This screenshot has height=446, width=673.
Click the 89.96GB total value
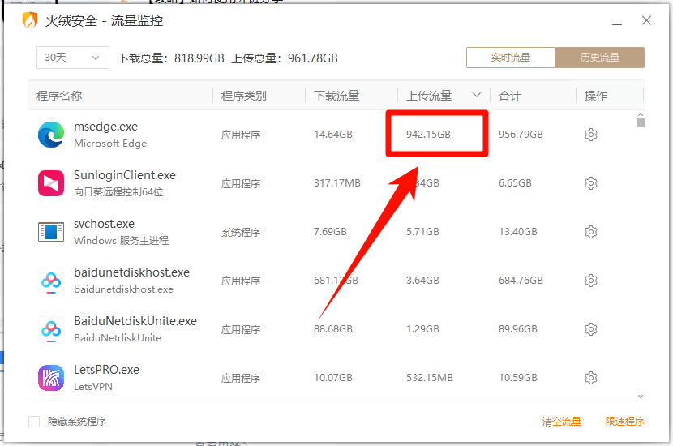pyautogui.click(x=517, y=329)
